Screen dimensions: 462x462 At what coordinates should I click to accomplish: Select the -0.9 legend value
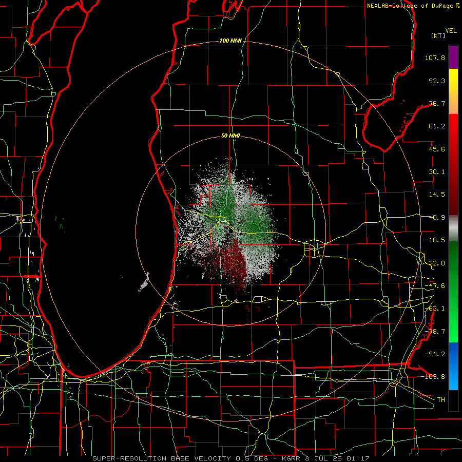pos(437,218)
